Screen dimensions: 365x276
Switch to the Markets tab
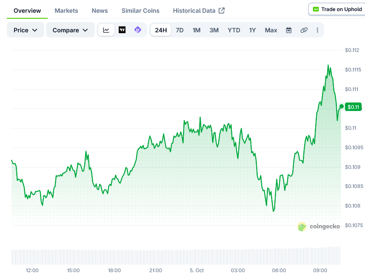tap(66, 11)
